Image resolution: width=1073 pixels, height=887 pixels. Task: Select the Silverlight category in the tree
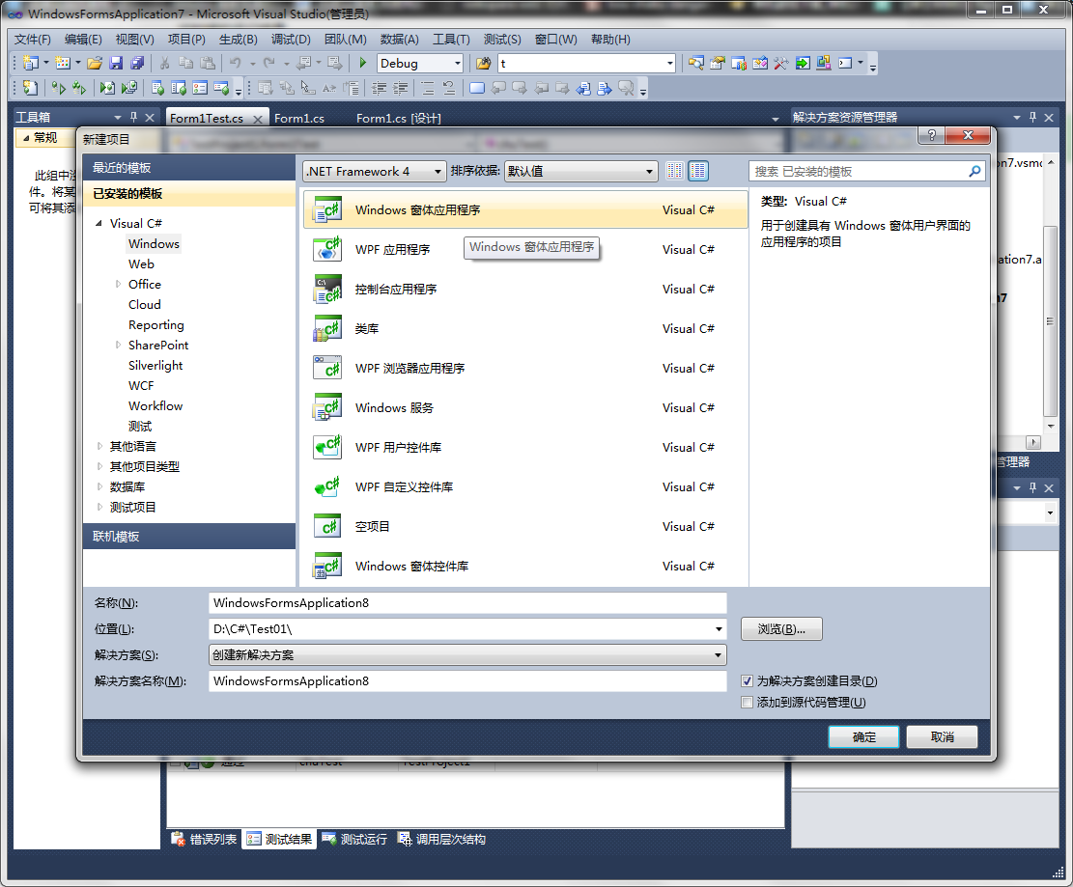155,365
